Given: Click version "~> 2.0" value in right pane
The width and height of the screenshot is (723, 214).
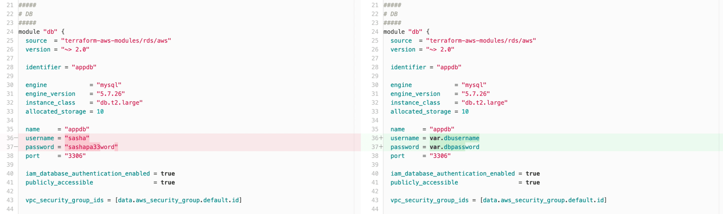Looking at the screenshot, I should click(440, 49).
